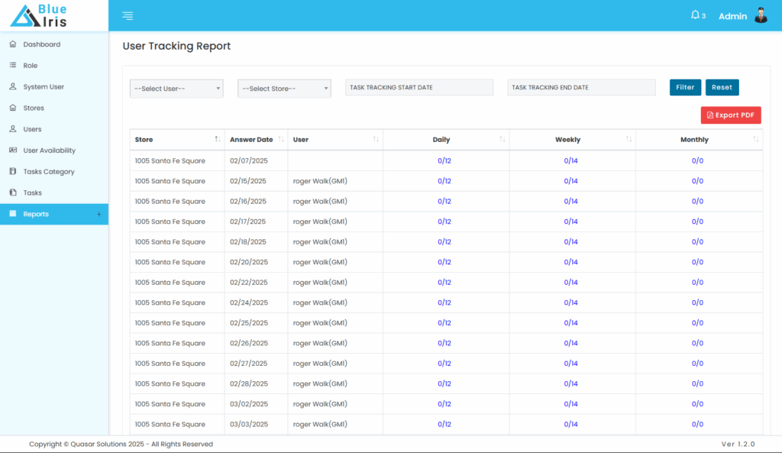The height and width of the screenshot is (453, 782).
Task: Click the Reset button
Action: (x=722, y=87)
